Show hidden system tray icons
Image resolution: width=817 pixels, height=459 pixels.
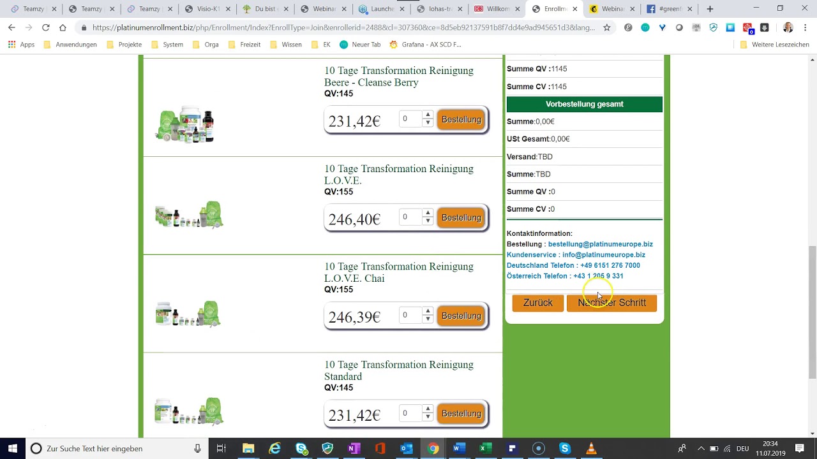point(701,448)
